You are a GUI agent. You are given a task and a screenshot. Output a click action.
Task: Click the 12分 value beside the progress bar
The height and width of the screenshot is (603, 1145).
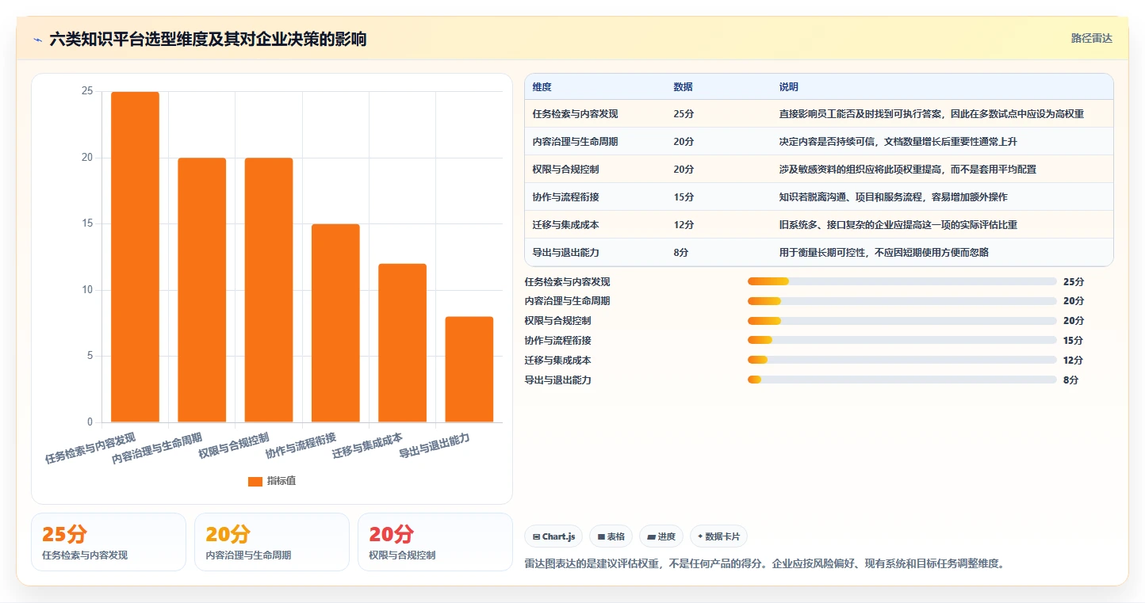[1073, 361]
